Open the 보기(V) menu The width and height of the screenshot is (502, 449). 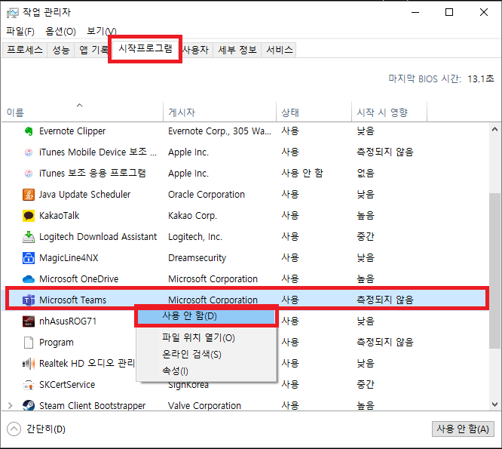(x=102, y=32)
